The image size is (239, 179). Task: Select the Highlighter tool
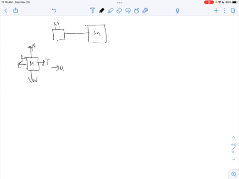point(111,10)
